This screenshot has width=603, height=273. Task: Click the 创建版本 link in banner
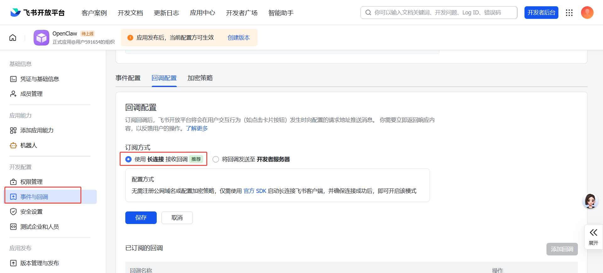(x=238, y=38)
